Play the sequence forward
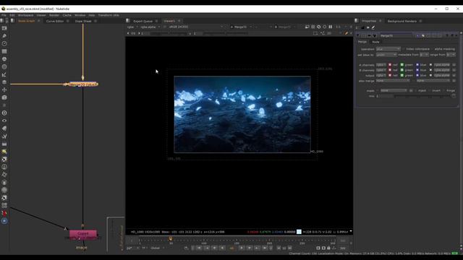 pos(242,248)
